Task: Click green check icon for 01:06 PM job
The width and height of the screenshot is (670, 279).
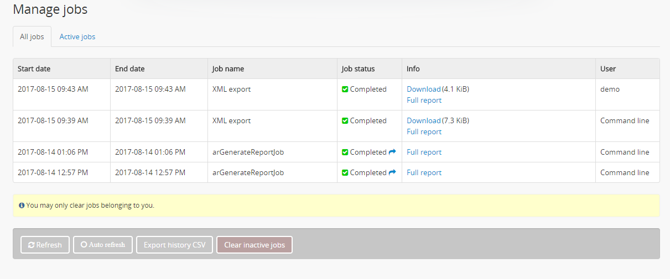Action: point(345,152)
